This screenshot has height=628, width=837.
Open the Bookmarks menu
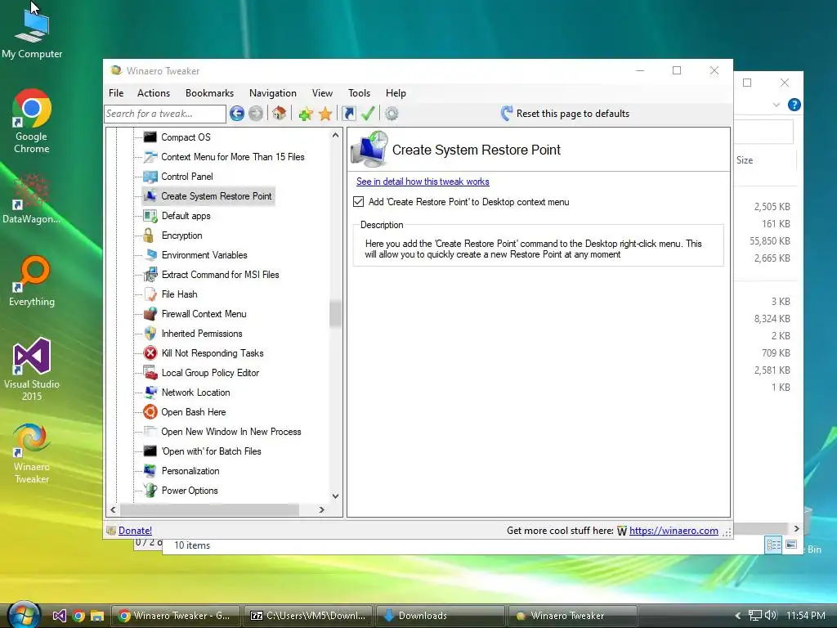coord(210,93)
